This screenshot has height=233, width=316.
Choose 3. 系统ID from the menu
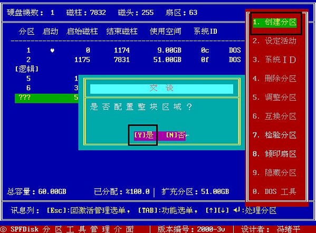point(274,60)
